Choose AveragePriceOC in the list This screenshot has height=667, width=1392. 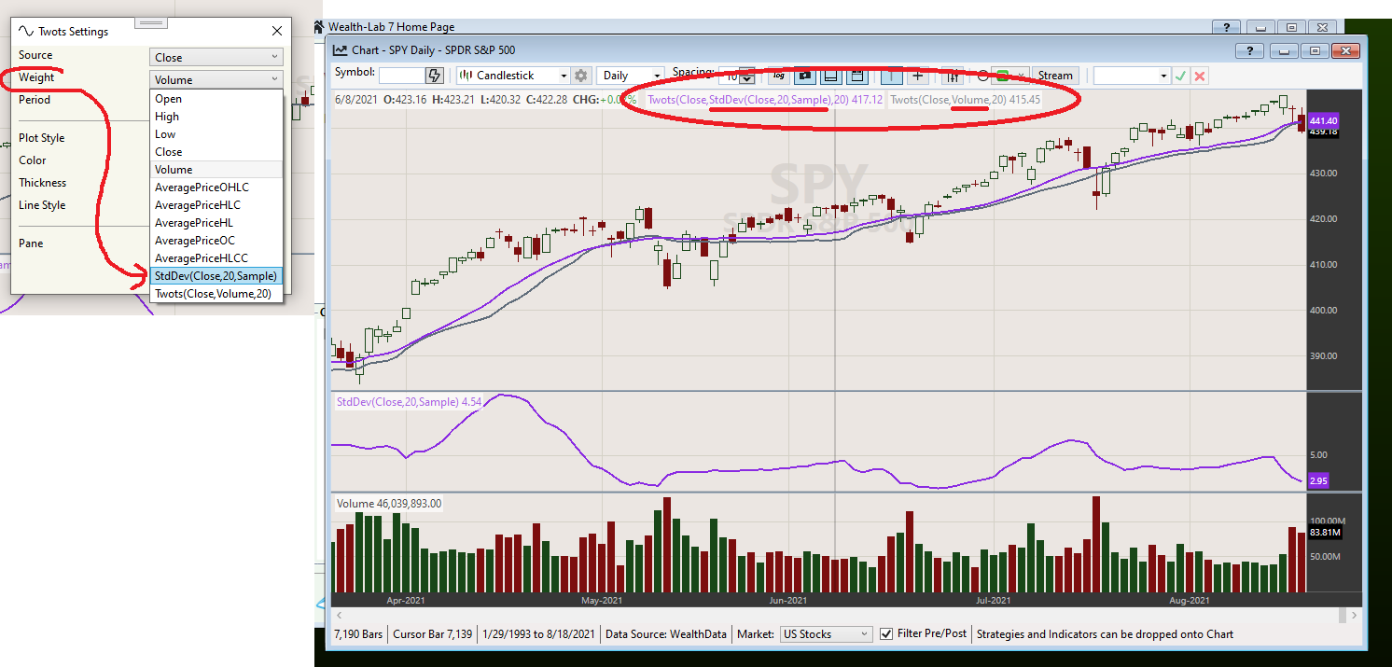point(216,241)
